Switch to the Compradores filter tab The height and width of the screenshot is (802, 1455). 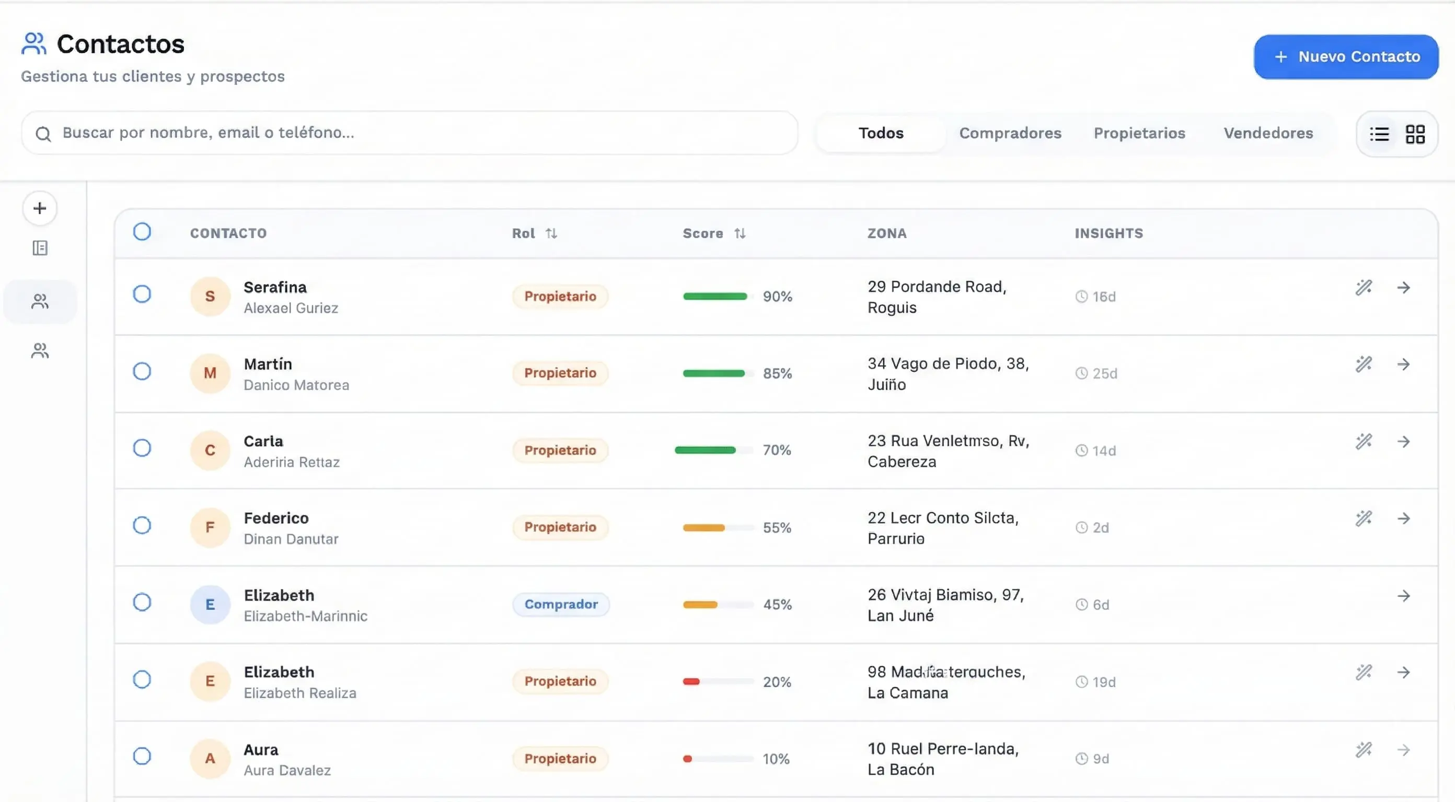pos(1010,133)
